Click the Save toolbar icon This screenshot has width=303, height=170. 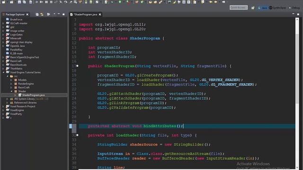pos(19,2)
